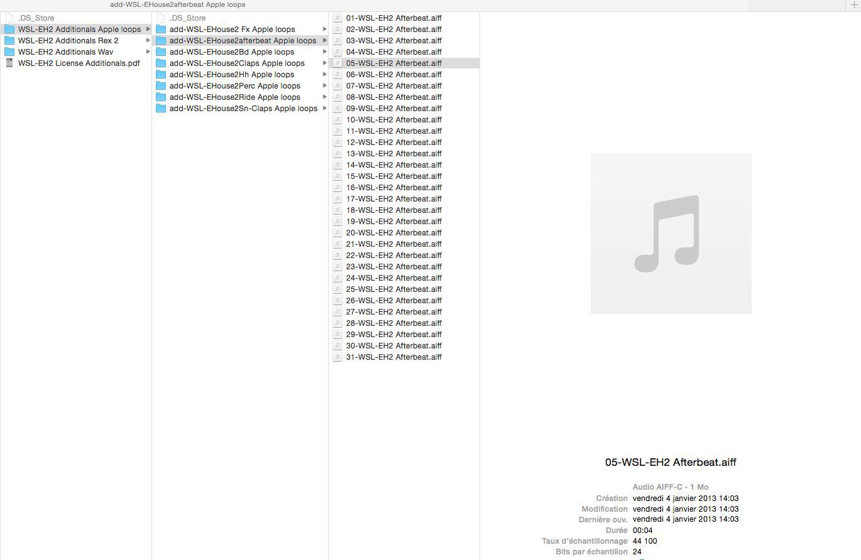Expand add-WSL-EHouse2afterbeat Apple loops arrow
861x560 pixels.
click(x=325, y=41)
